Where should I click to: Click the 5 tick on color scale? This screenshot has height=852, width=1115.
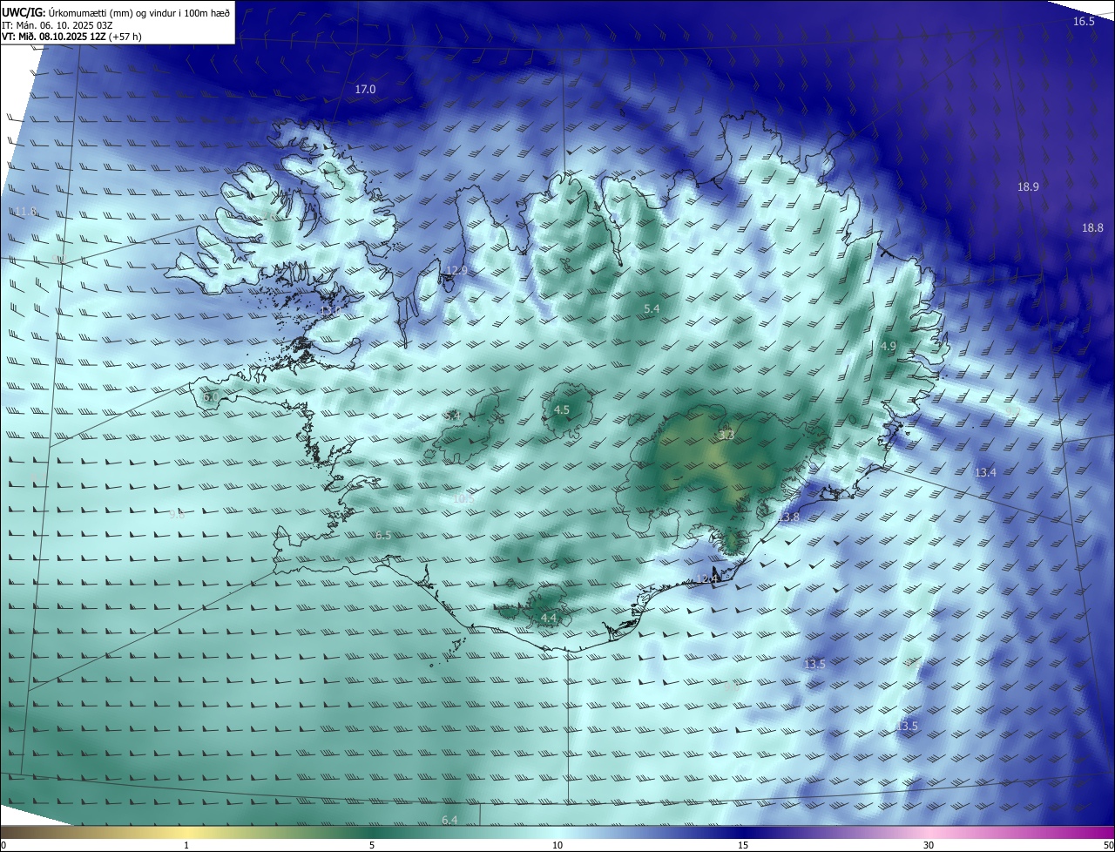click(x=372, y=845)
